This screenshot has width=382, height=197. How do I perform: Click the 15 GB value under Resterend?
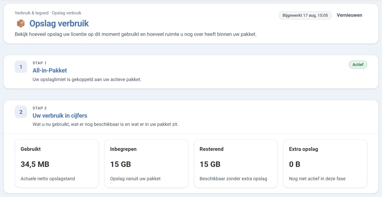tap(210, 164)
